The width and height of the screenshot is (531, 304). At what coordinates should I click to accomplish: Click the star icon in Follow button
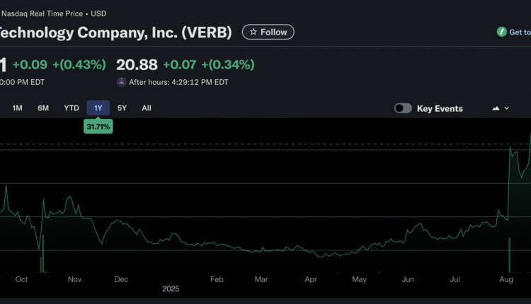point(253,32)
